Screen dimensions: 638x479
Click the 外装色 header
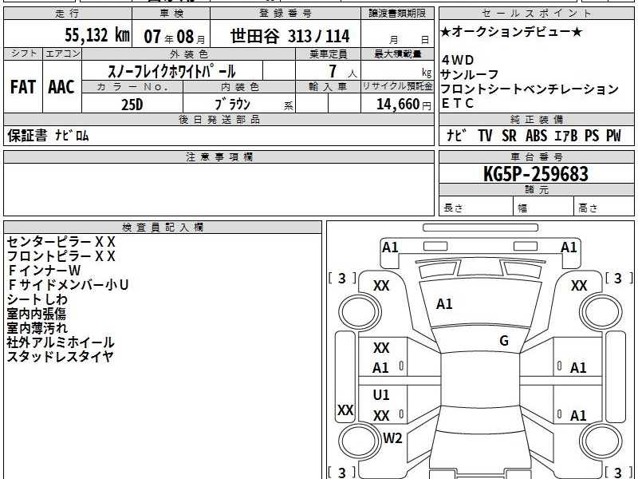189,54
